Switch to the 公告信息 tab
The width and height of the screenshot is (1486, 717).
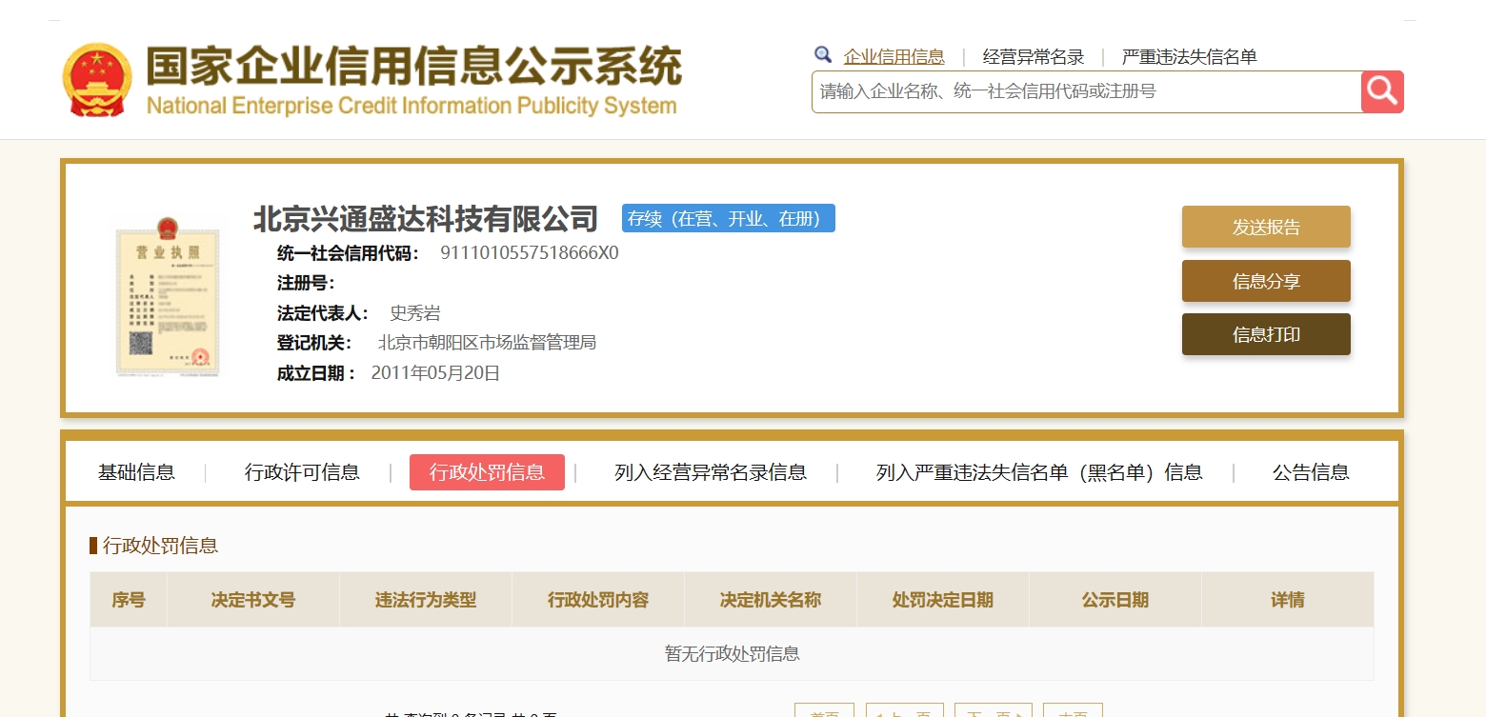point(1311,472)
